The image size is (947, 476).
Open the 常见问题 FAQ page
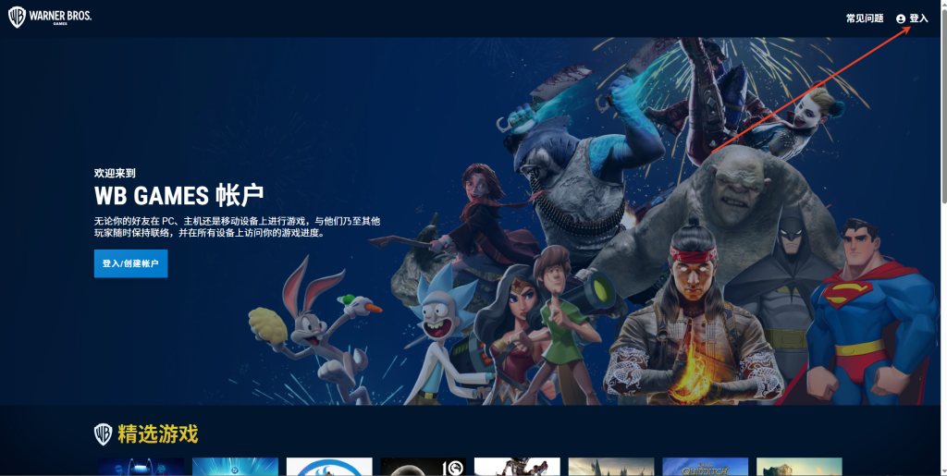click(x=864, y=18)
